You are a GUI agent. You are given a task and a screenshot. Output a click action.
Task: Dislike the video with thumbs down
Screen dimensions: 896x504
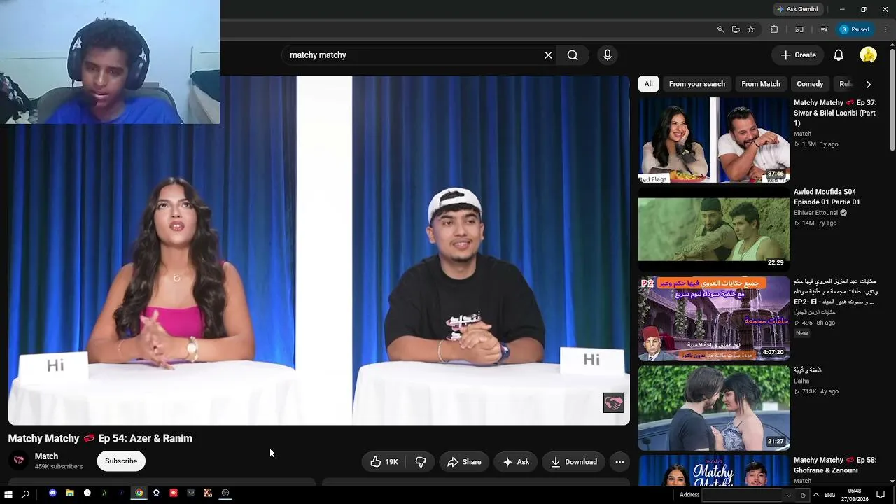421,462
